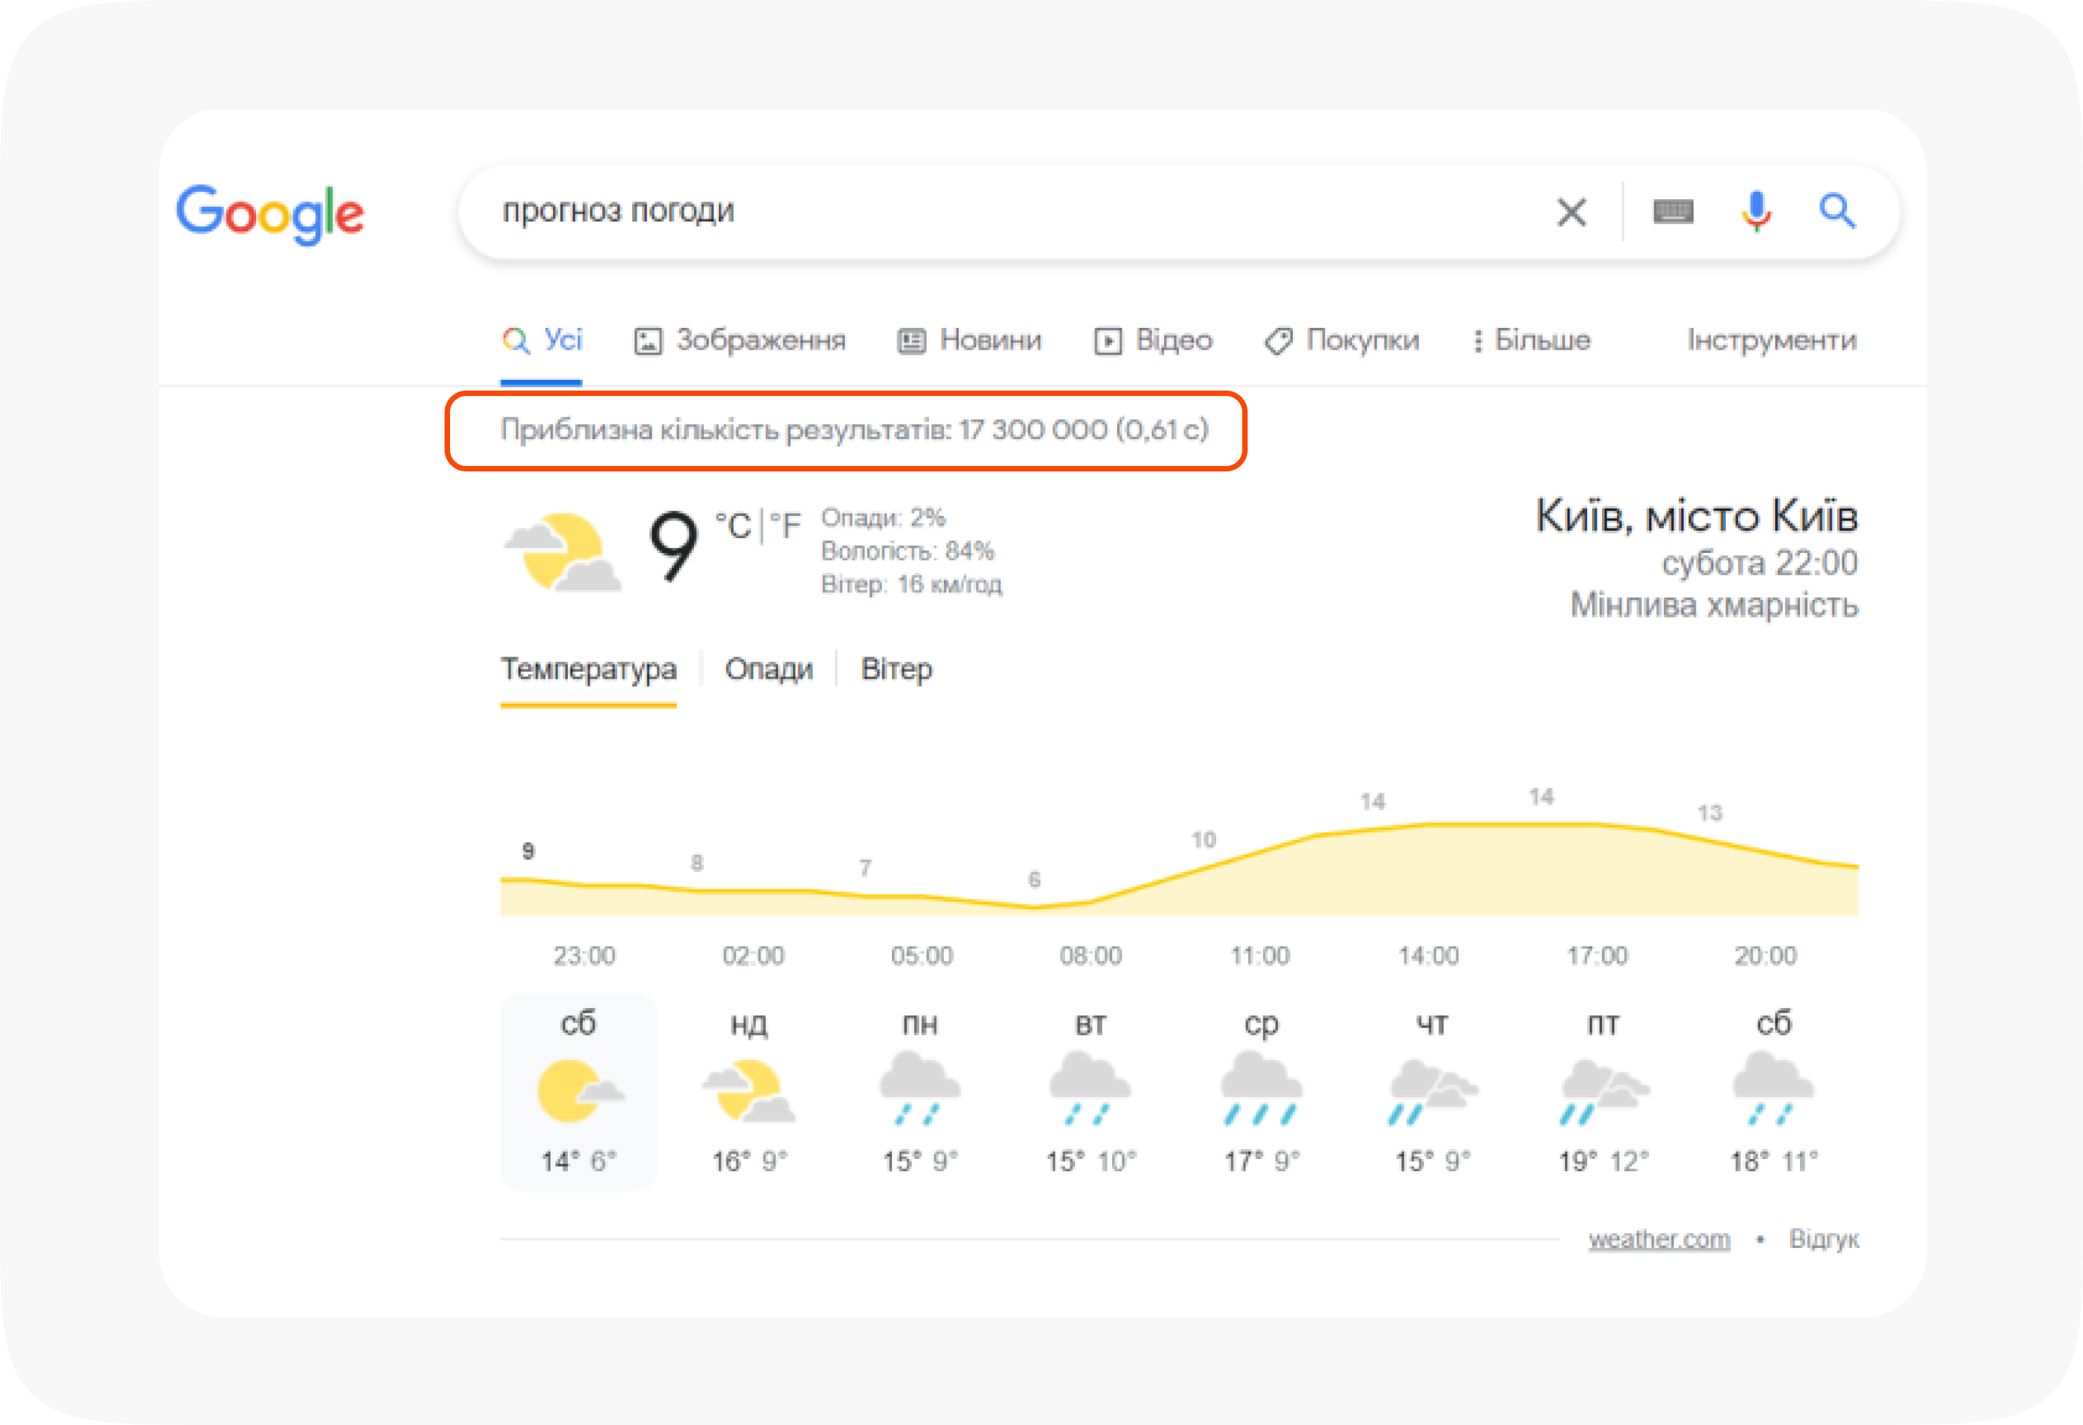Switch to the Новини tab

pyautogui.click(x=969, y=341)
